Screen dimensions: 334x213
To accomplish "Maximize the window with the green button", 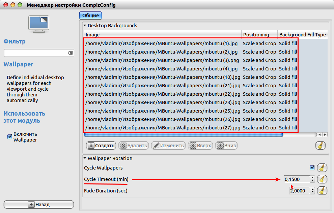I will click(20, 5).
